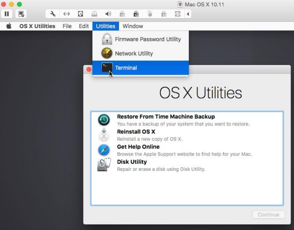The image size is (294, 230).
Task: Open the OS X Utilities menu
Action: click(37, 26)
